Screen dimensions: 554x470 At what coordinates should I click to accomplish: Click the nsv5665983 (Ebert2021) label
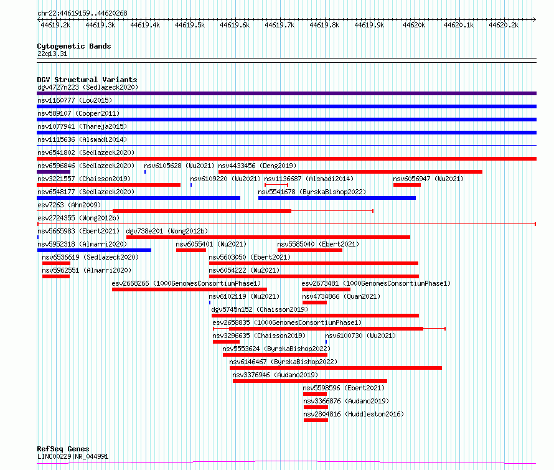point(78,231)
